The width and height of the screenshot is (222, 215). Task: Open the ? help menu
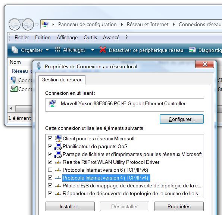click(126, 38)
